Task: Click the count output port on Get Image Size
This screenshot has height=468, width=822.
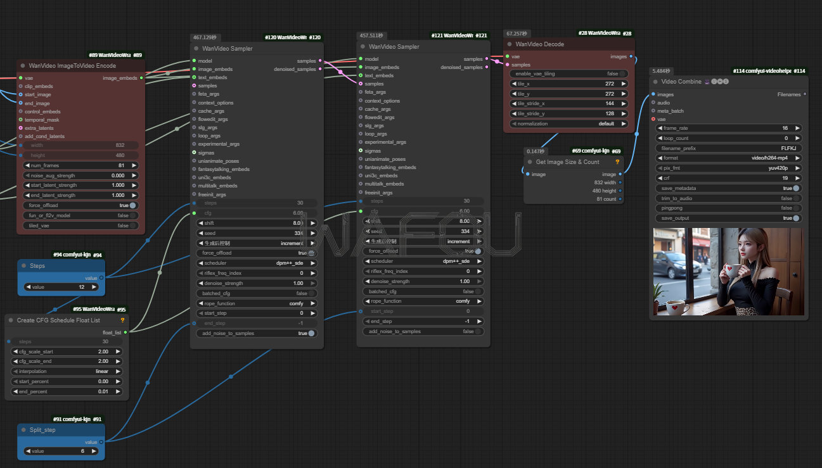Action: (620, 199)
